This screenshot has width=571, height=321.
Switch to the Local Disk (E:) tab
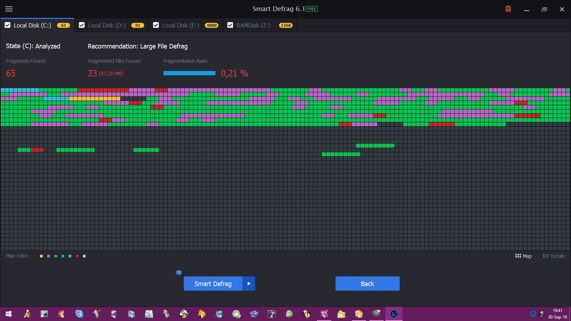click(186, 25)
